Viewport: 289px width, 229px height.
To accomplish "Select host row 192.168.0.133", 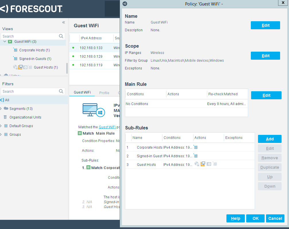I will point(94,48).
